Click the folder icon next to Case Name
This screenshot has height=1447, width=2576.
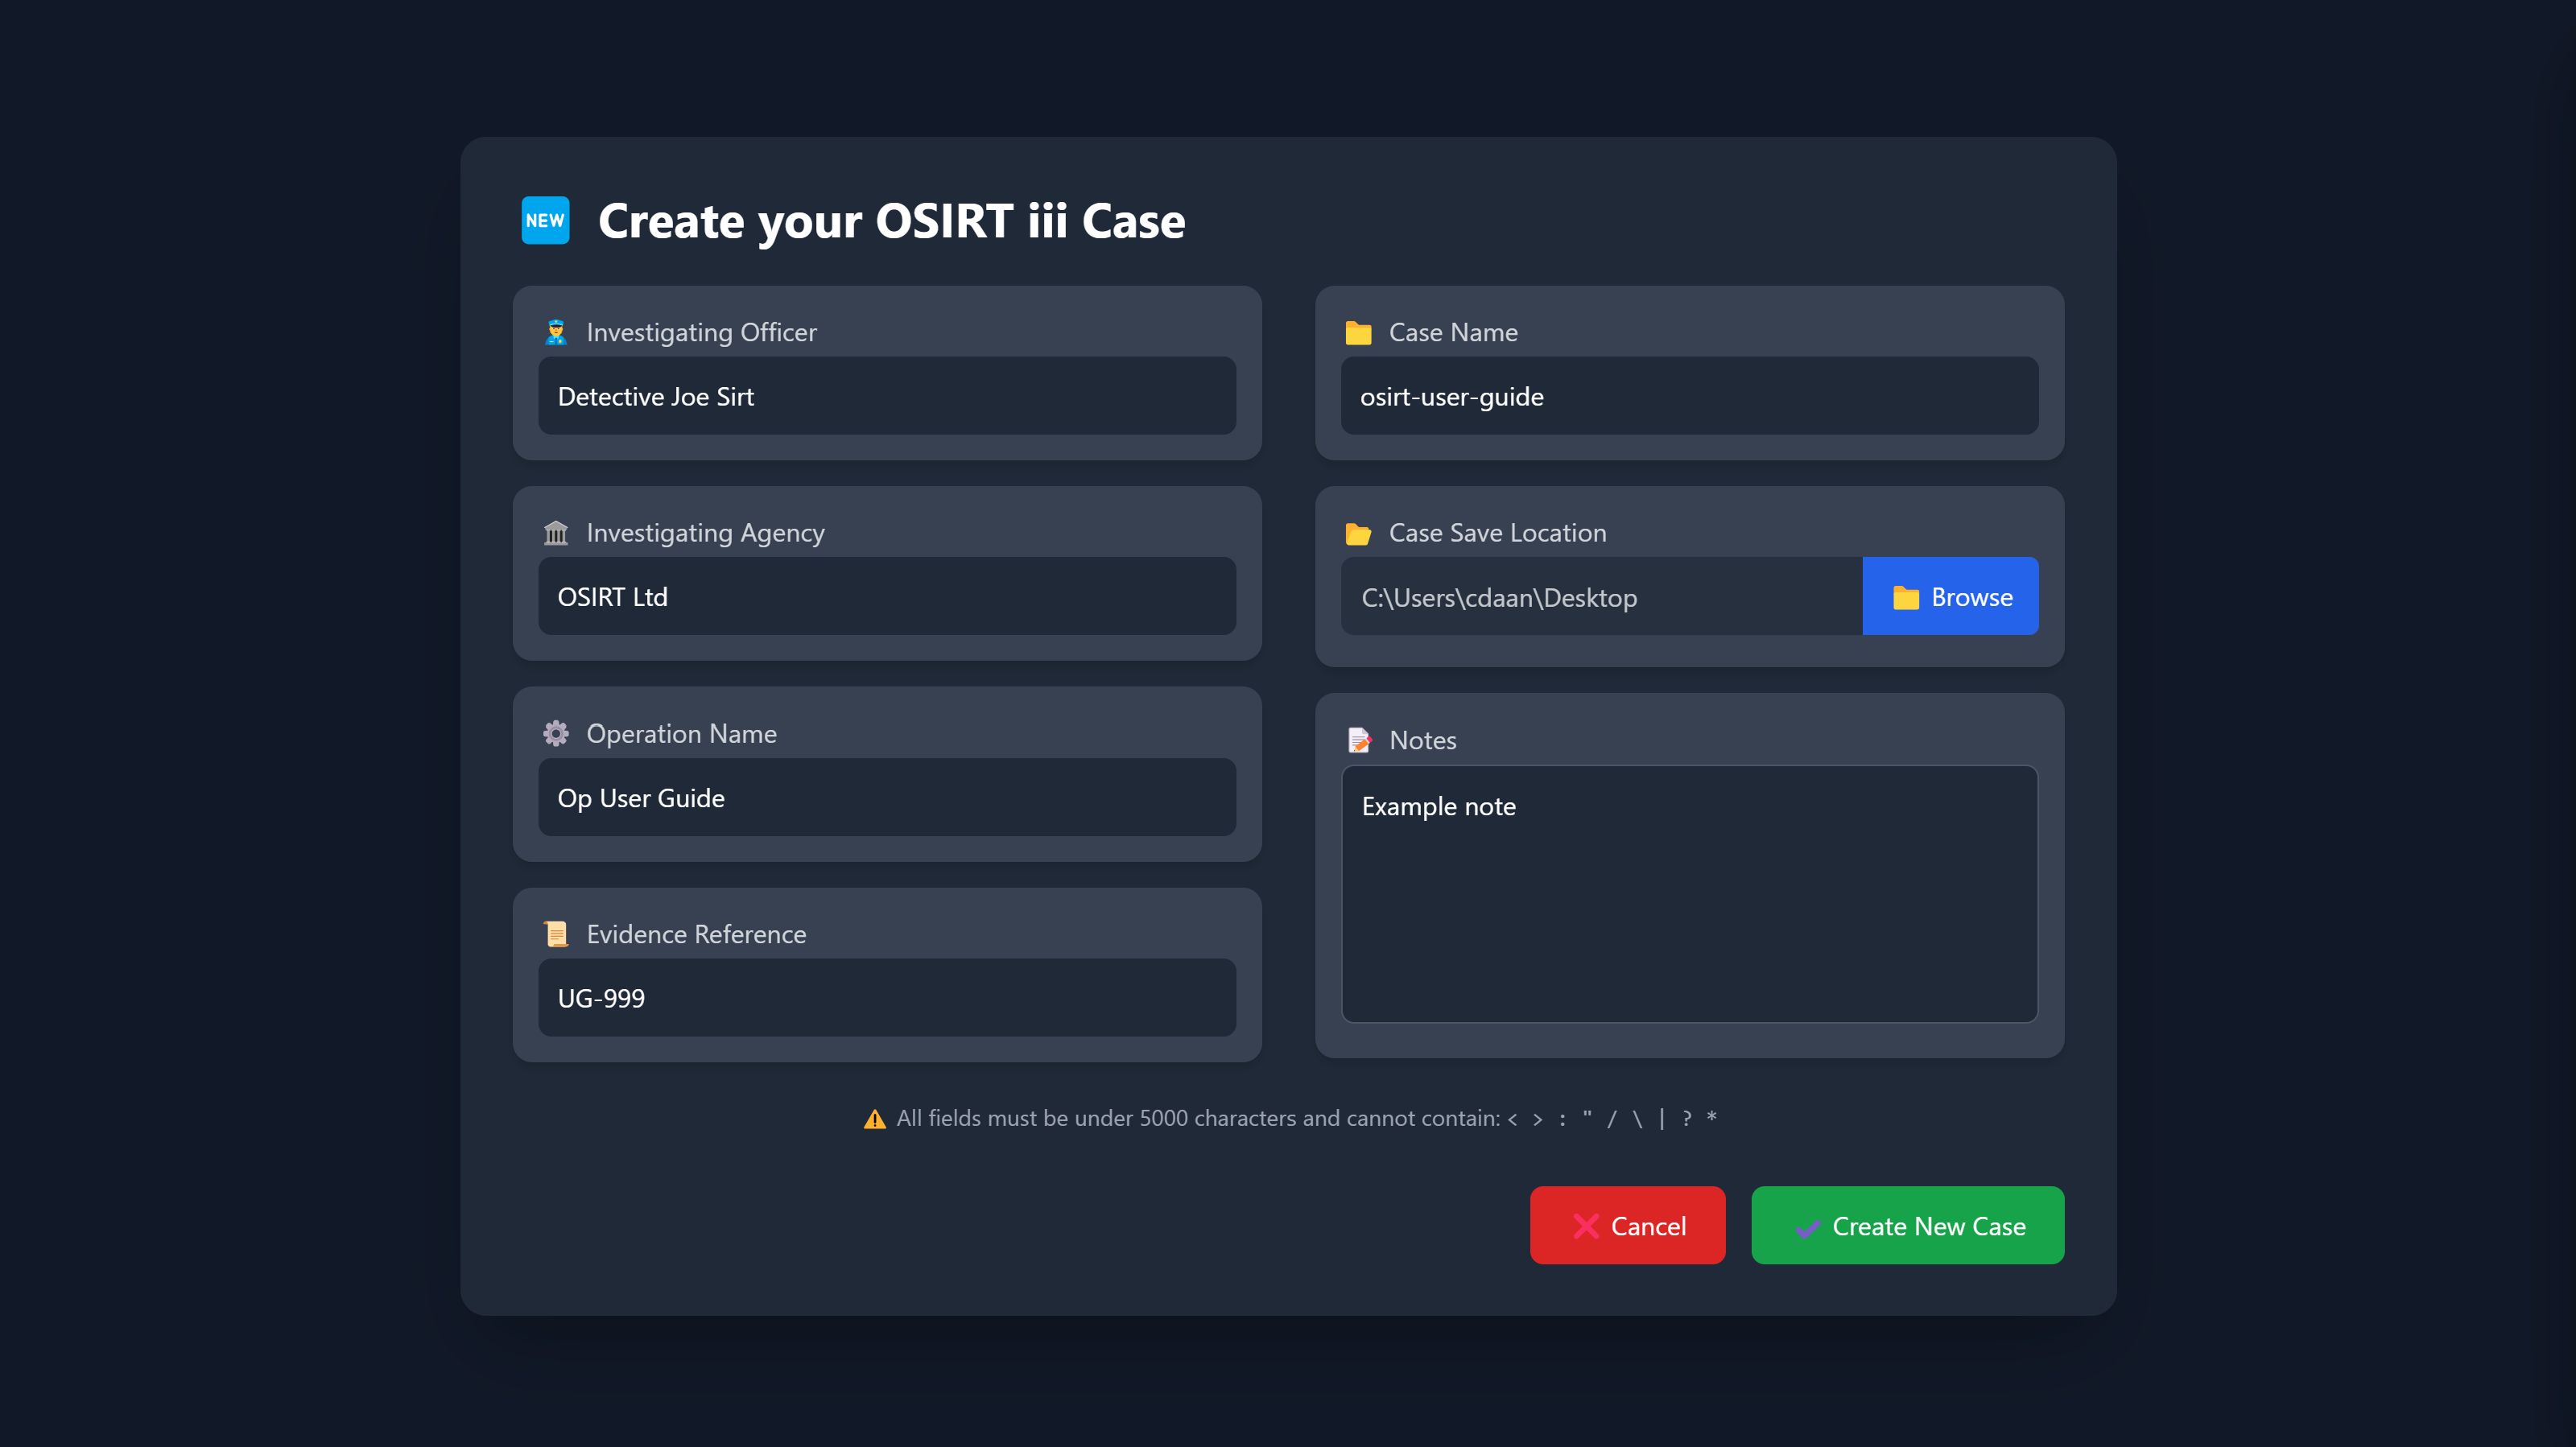point(1358,332)
